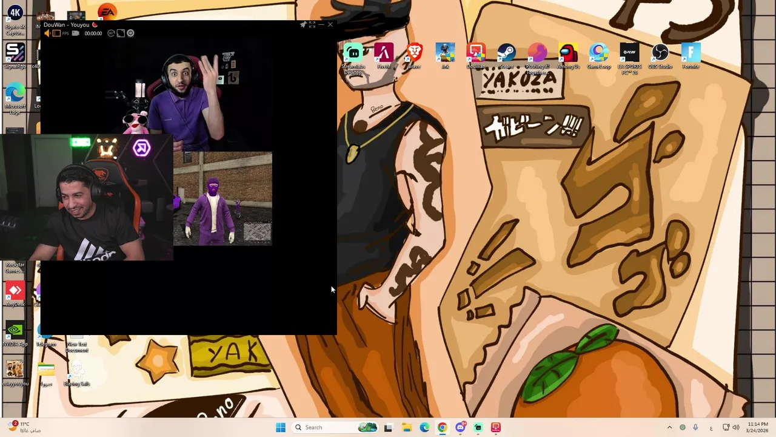
Task: Open the New Text Document file
Action: [x=76, y=344]
